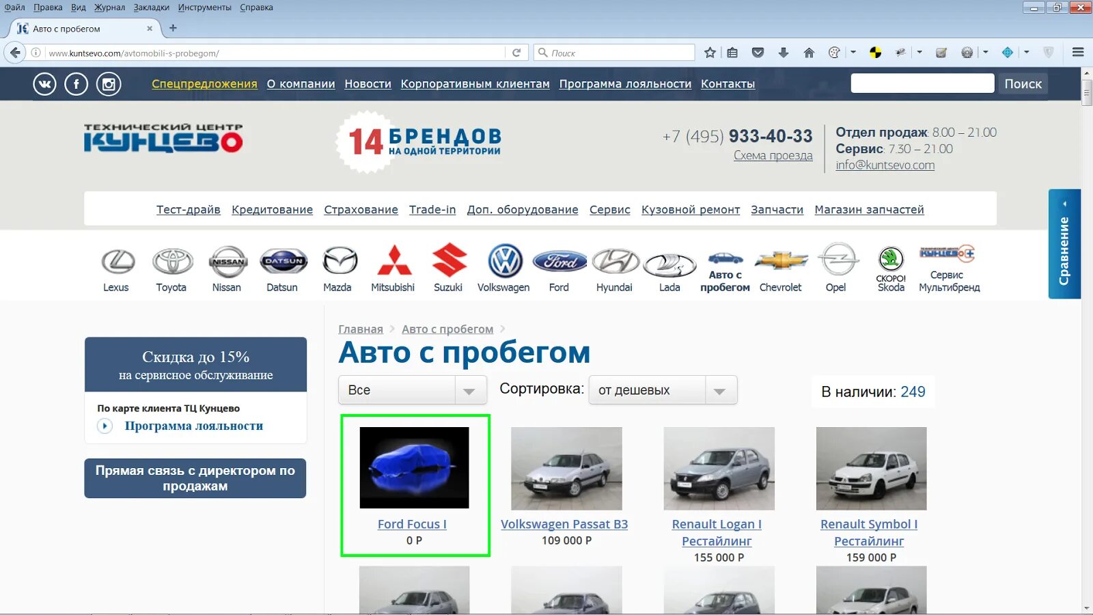Select the Hyundai brand logo
The width and height of the screenshot is (1093, 615).
click(615, 262)
